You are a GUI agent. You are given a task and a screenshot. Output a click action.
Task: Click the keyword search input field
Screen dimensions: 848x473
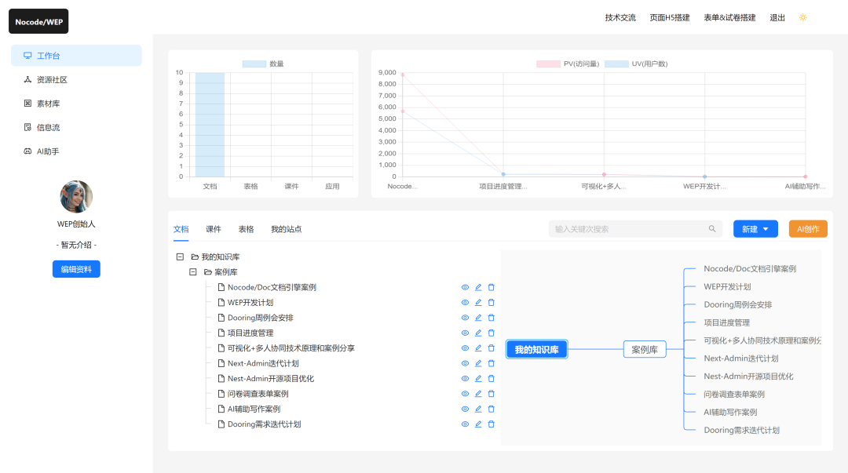[627, 229]
